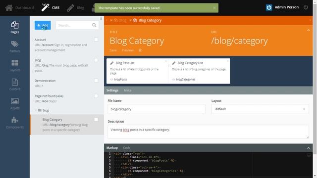This screenshot has height=178, width=317.
Task: Click the Description text area
Action: (208, 132)
